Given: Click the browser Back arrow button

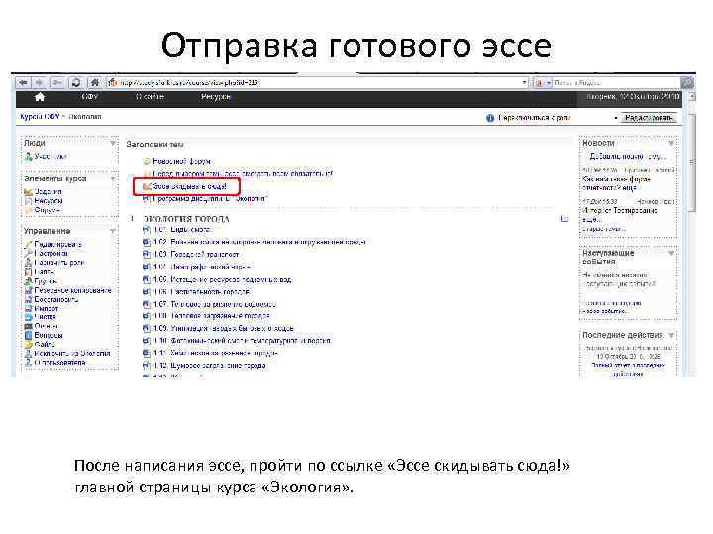Looking at the screenshot, I should point(23,83).
